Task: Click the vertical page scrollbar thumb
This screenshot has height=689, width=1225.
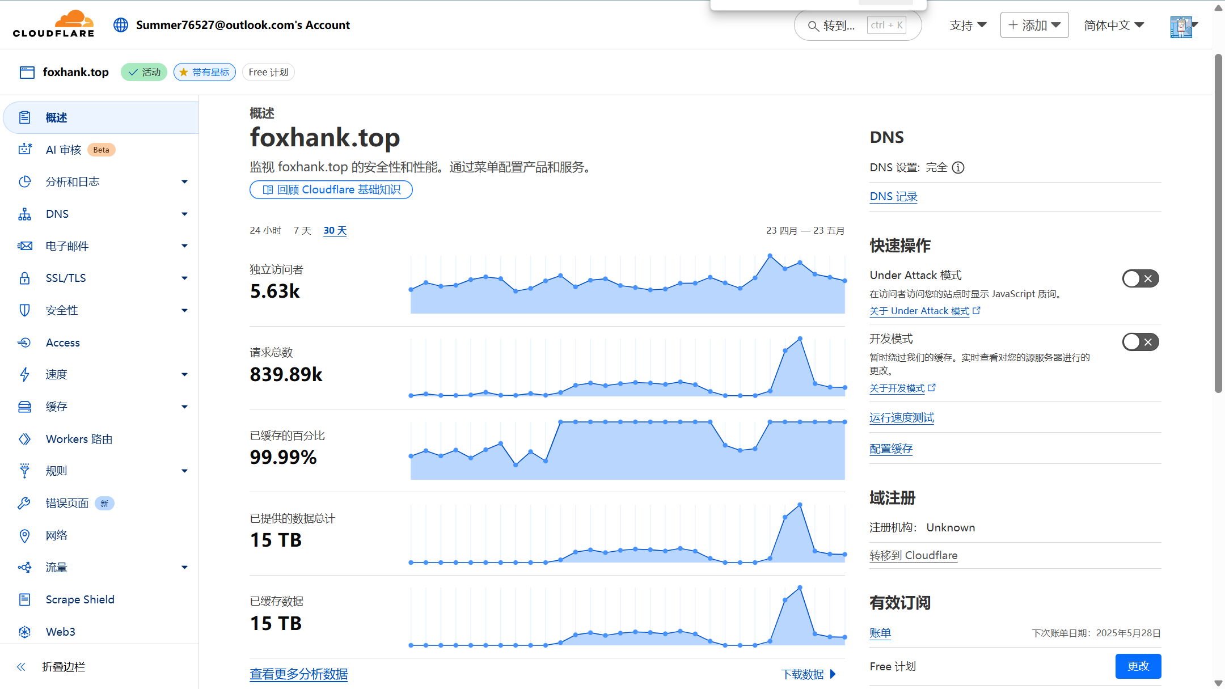Action: coord(1218,222)
